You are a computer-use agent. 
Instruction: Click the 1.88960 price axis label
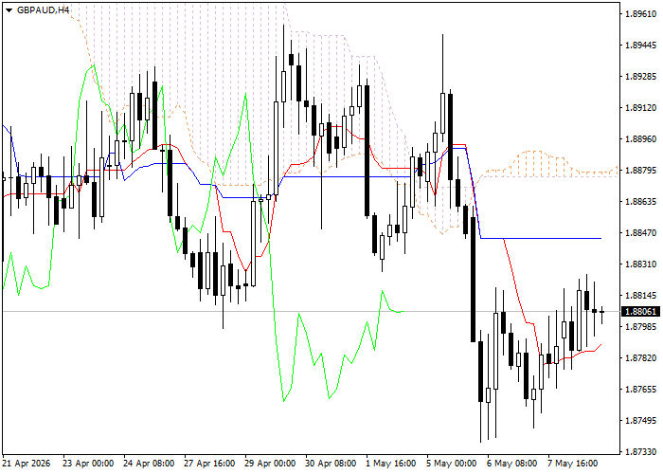pos(641,138)
